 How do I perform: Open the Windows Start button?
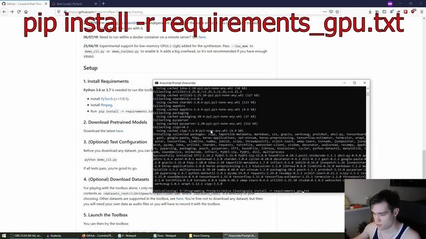point(4,236)
